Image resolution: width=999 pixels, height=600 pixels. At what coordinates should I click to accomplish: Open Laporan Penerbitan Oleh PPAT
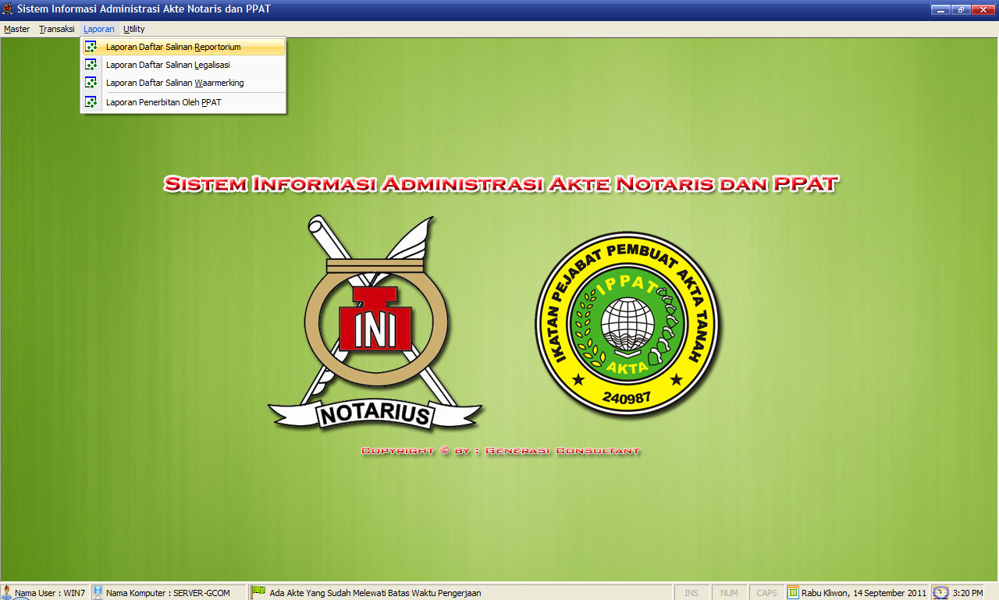point(164,102)
